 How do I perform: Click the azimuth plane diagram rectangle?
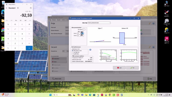click(122, 38)
